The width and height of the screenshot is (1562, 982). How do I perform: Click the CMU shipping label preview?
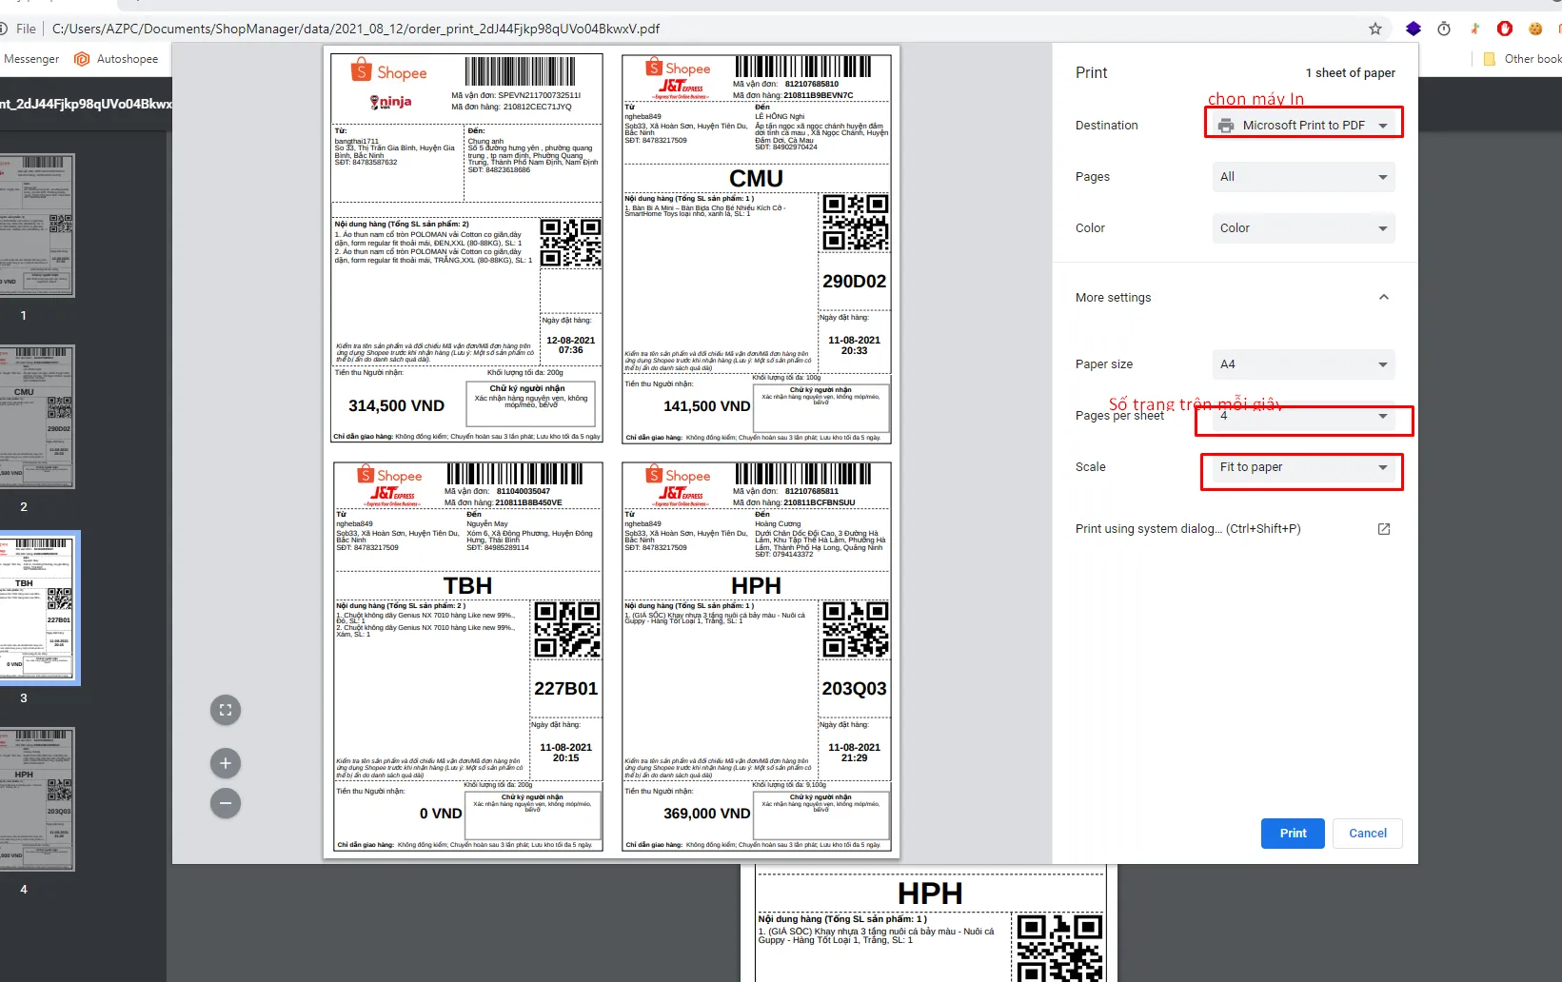757,248
